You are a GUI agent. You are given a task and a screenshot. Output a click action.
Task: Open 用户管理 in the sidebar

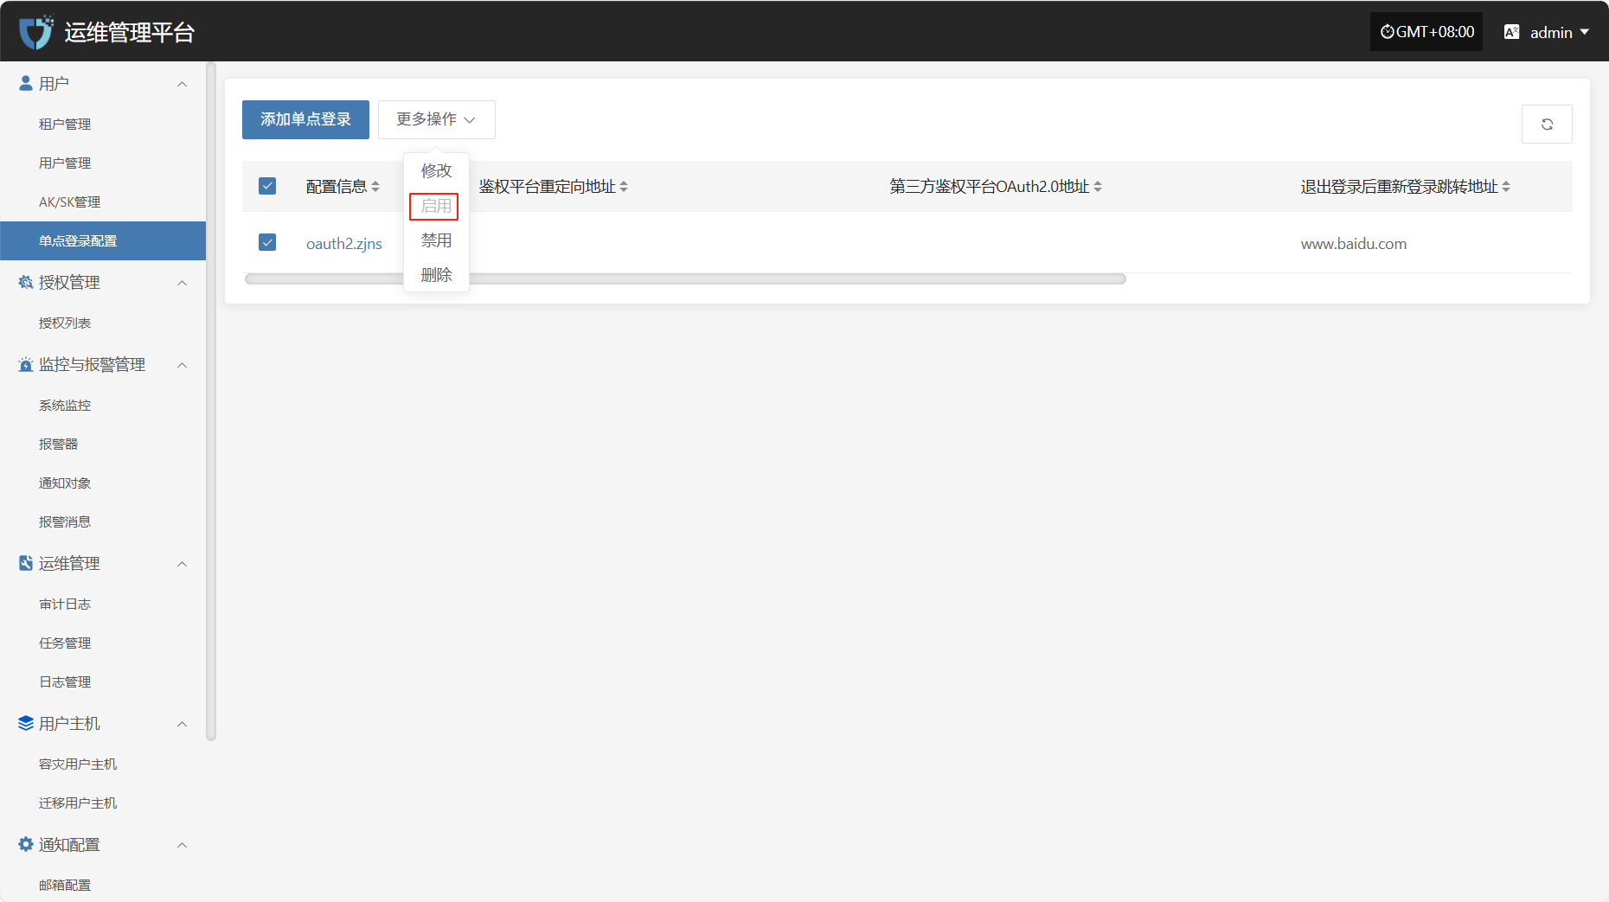pyautogui.click(x=65, y=163)
